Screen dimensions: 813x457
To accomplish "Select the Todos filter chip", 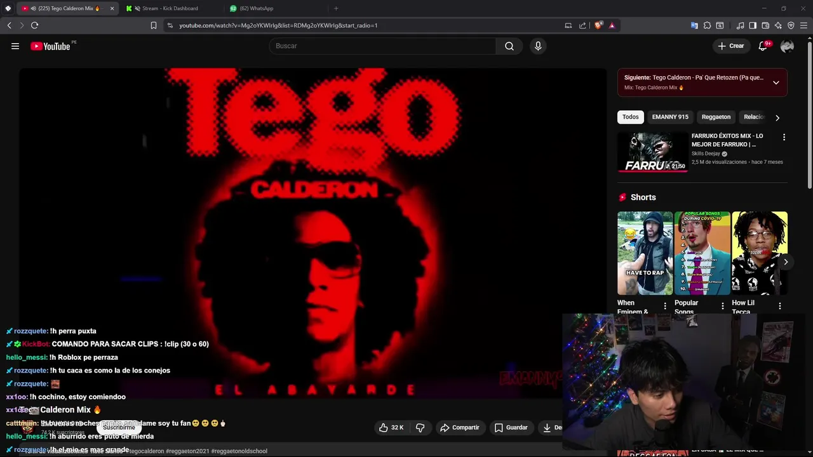I will click(x=630, y=117).
